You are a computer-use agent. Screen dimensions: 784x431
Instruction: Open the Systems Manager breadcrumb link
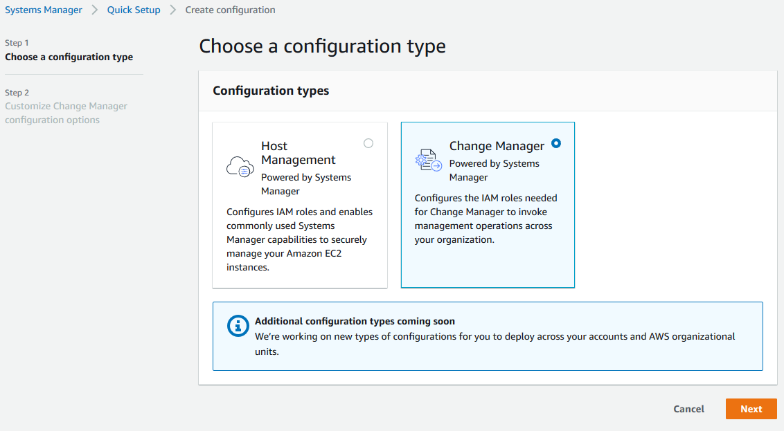pyautogui.click(x=44, y=10)
